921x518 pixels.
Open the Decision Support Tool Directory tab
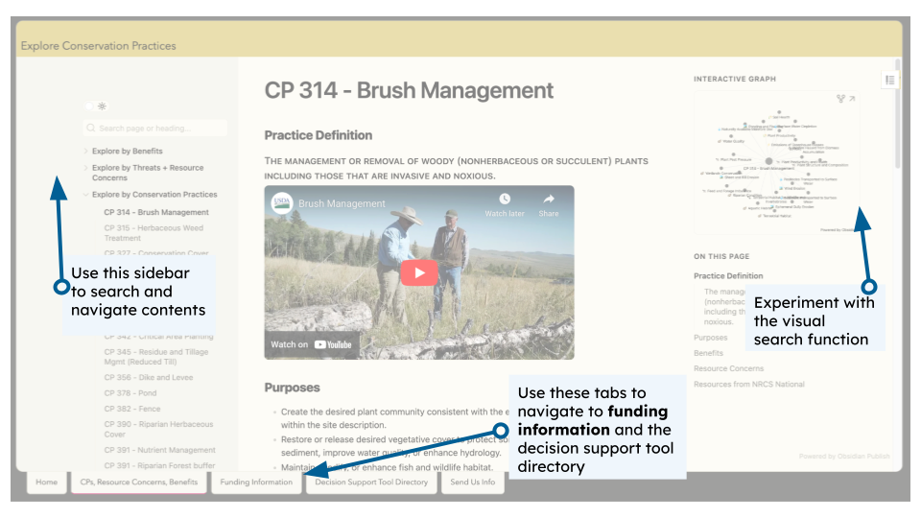(x=371, y=482)
